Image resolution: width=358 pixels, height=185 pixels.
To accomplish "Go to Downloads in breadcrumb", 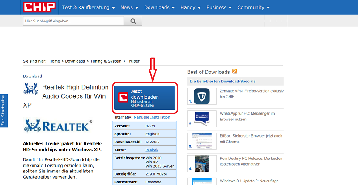I will click(x=75, y=61).
